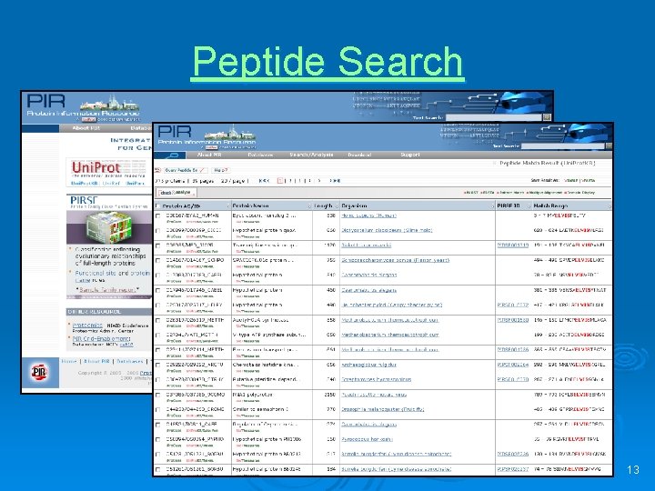The image size is (655, 491).
Task: Open the UniParc link in back window
Action: (135, 184)
